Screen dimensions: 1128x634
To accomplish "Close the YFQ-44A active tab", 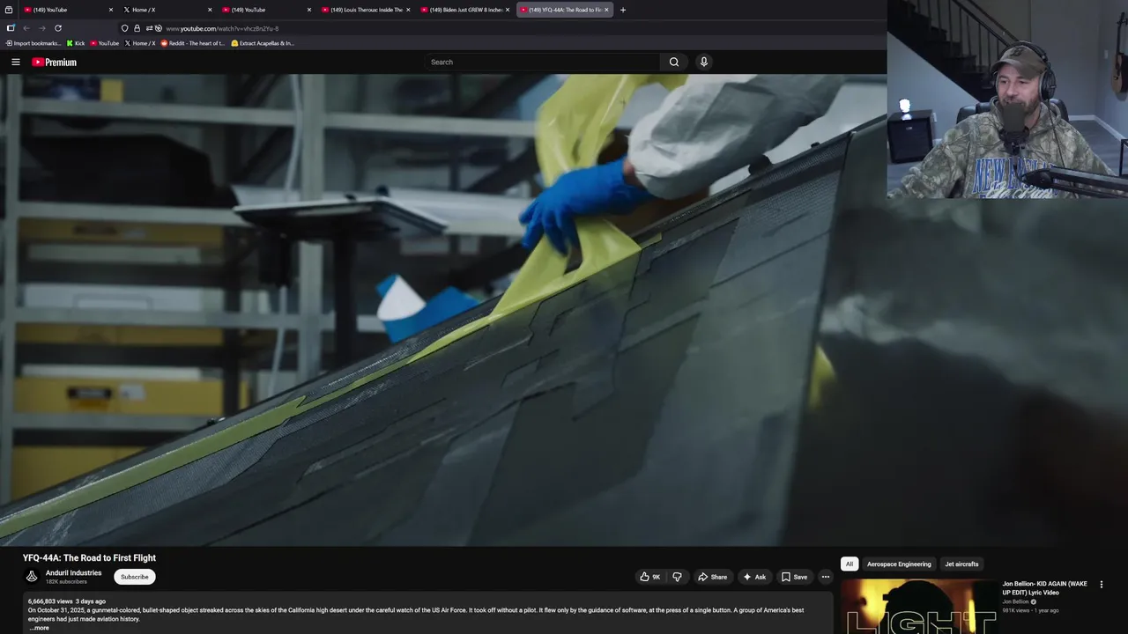I will coord(606,10).
